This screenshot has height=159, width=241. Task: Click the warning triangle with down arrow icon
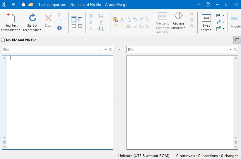pos(192,26)
